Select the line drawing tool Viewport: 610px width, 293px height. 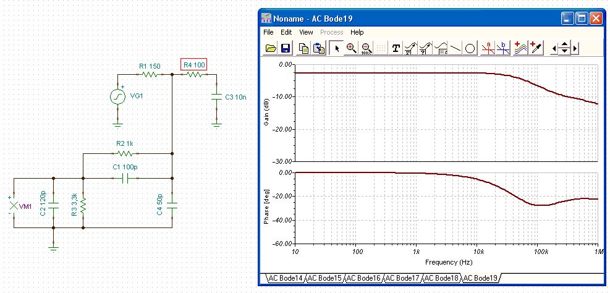click(x=455, y=48)
